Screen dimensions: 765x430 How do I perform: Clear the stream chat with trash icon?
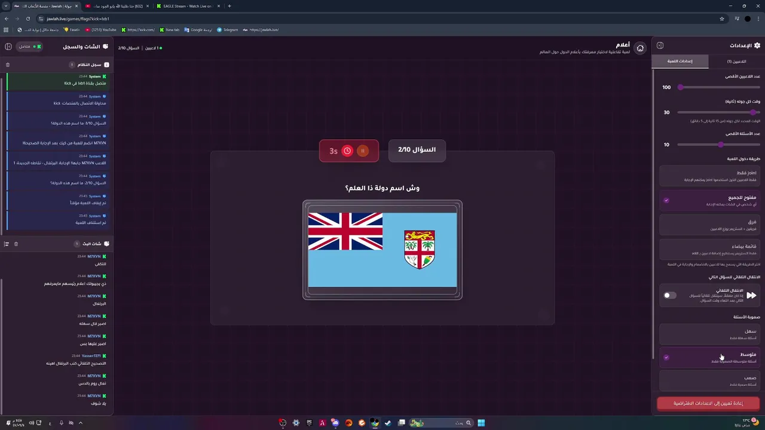[16, 244]
